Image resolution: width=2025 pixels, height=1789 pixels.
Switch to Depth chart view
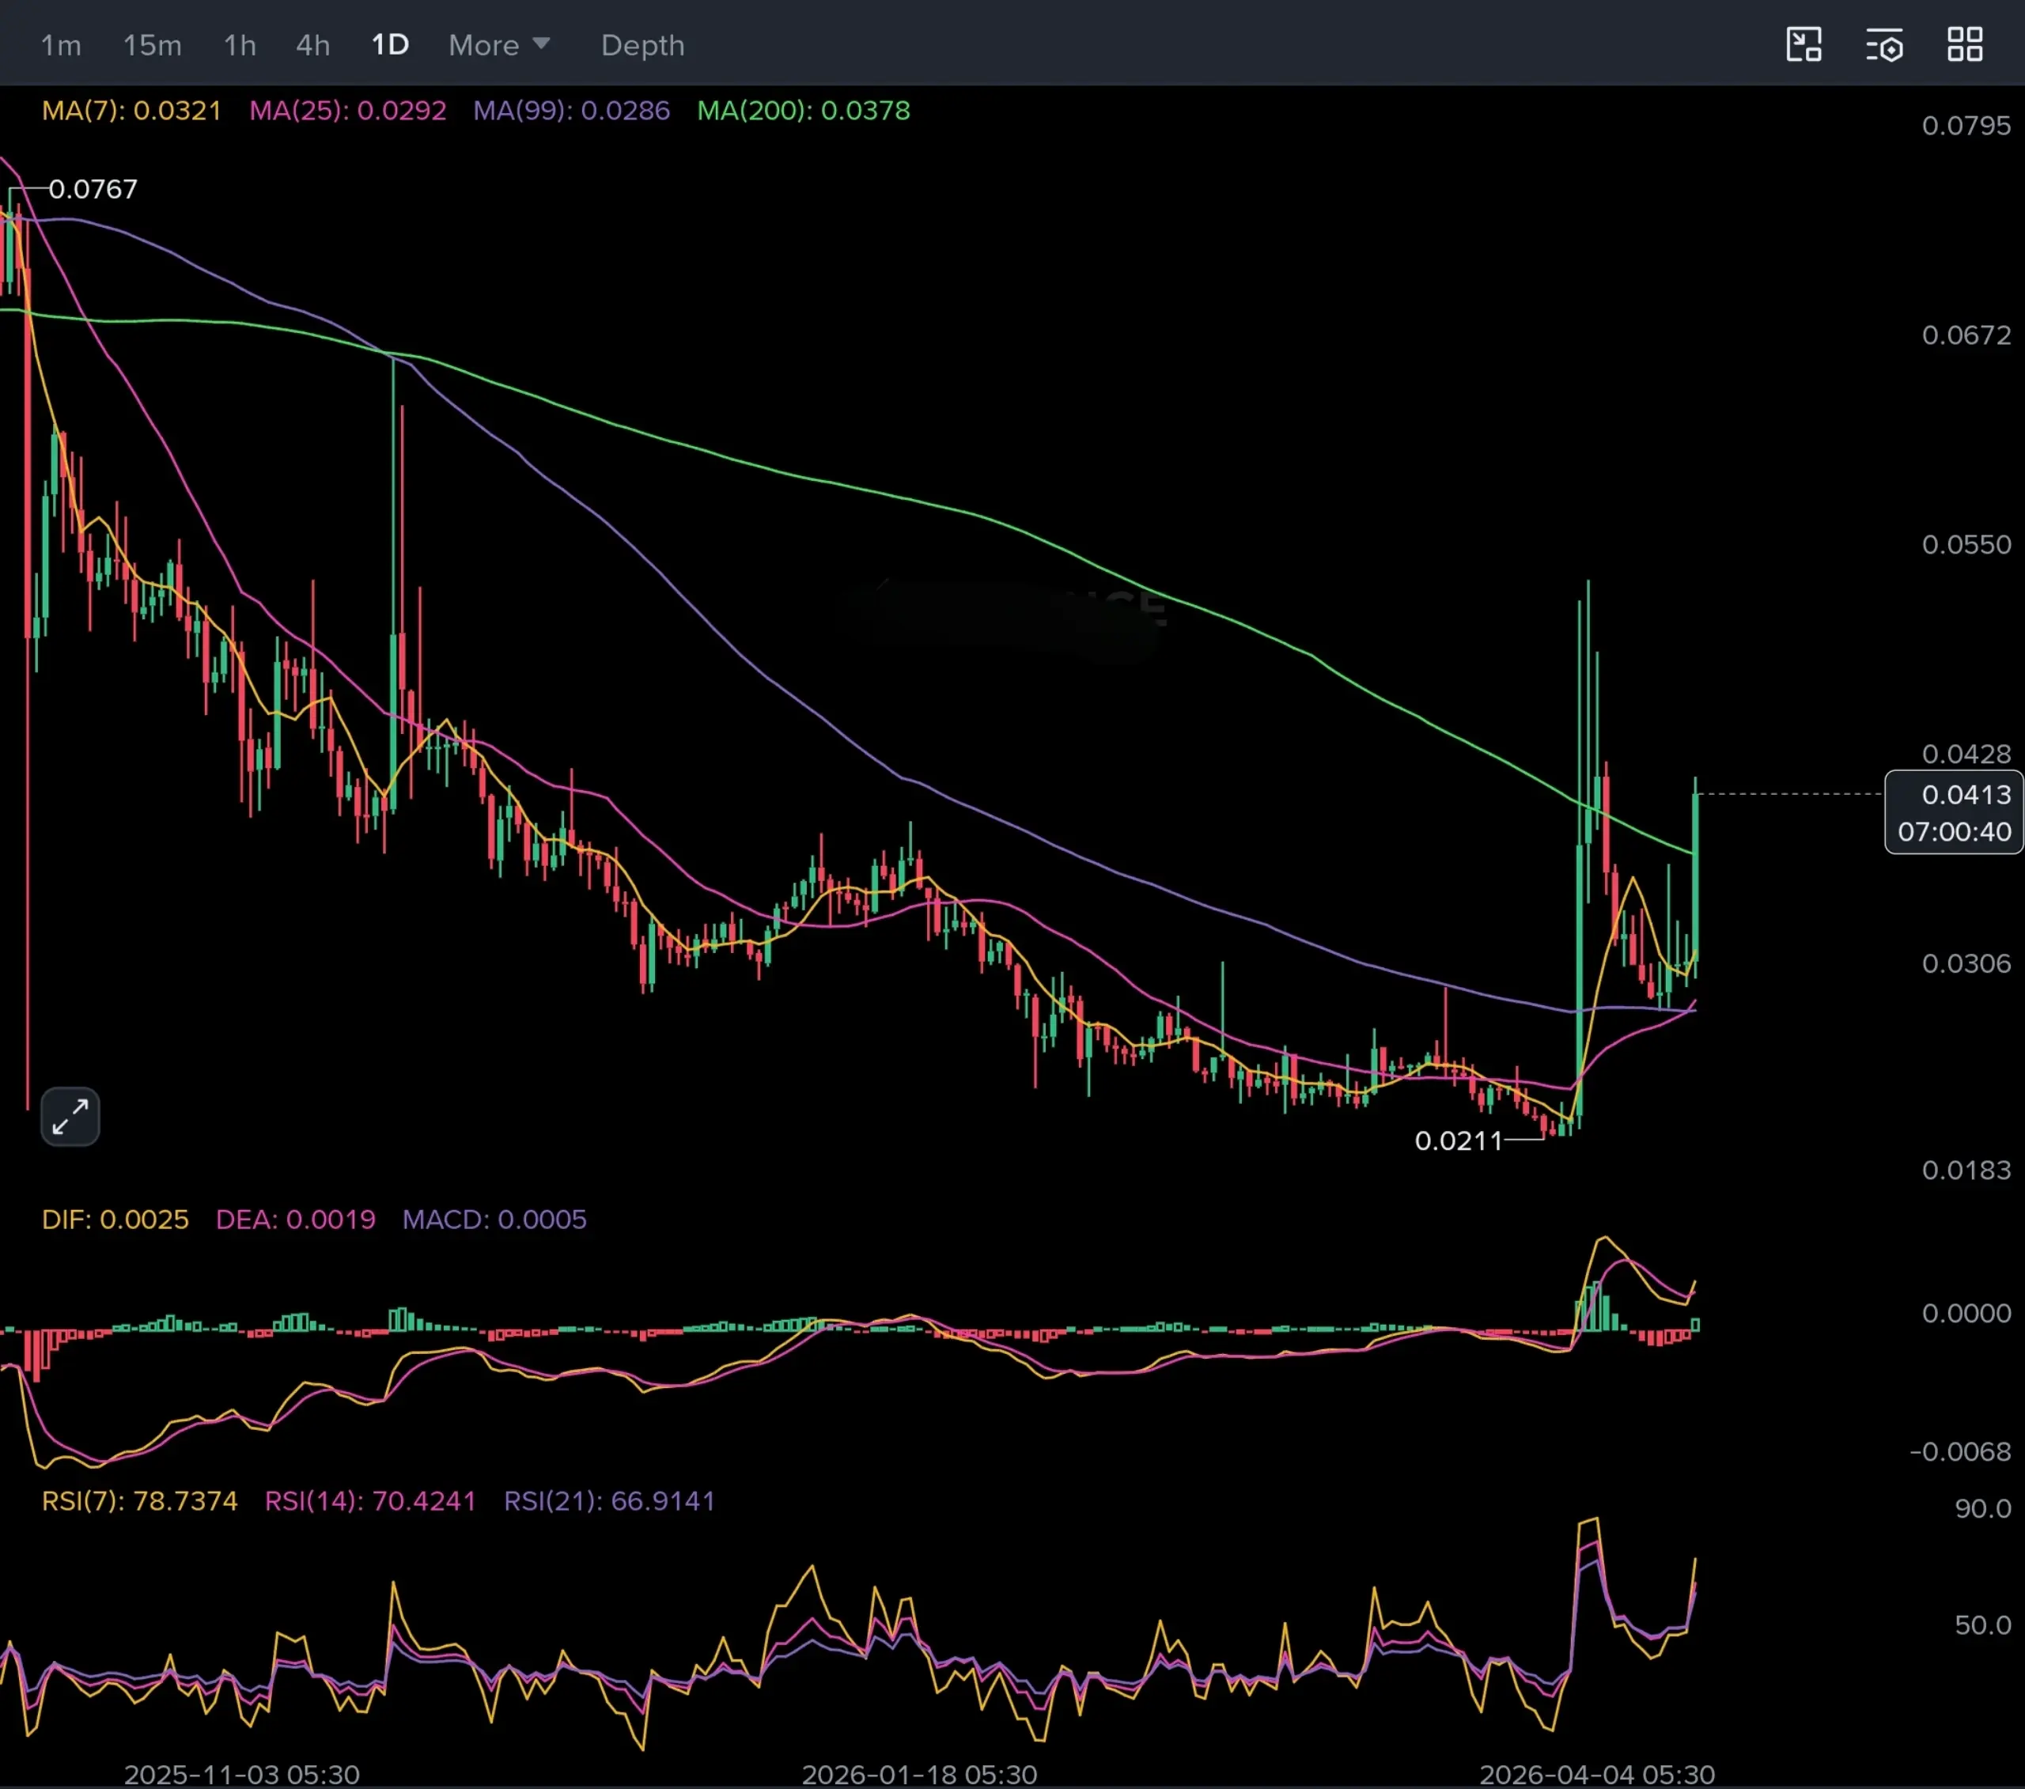point(642,46)
